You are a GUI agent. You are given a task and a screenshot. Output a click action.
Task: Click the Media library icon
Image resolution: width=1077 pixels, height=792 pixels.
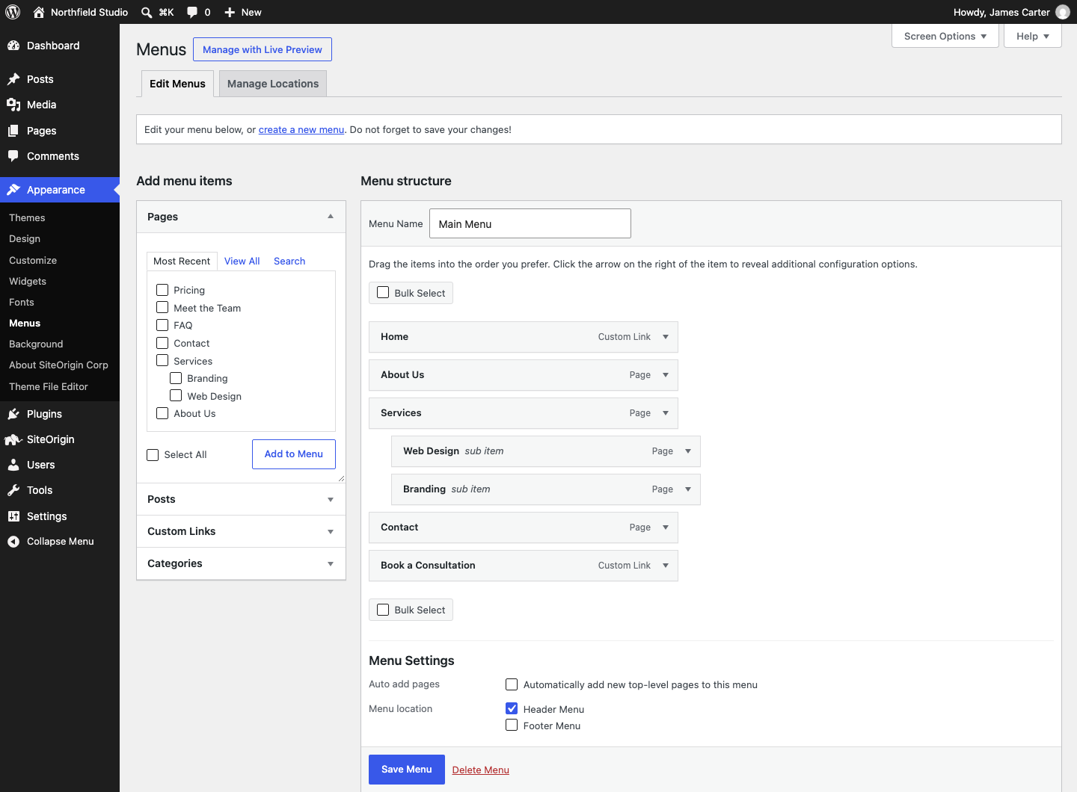(13, 105)
